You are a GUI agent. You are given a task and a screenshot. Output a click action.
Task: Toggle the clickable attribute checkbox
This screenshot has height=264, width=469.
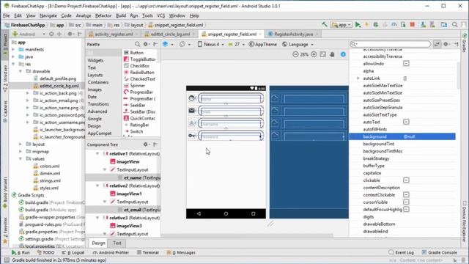tap(406, 180)
